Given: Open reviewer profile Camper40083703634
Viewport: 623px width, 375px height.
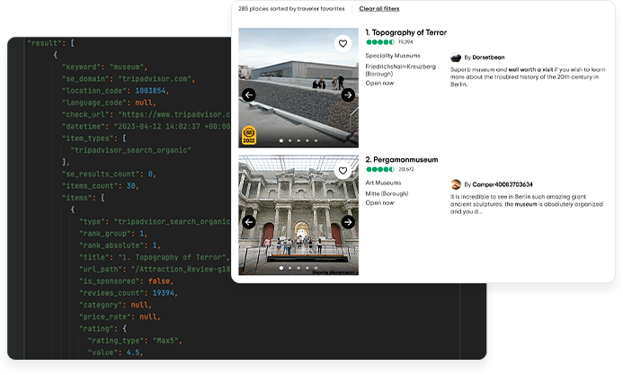Looking at the screenshot, I should coord(503,184).
